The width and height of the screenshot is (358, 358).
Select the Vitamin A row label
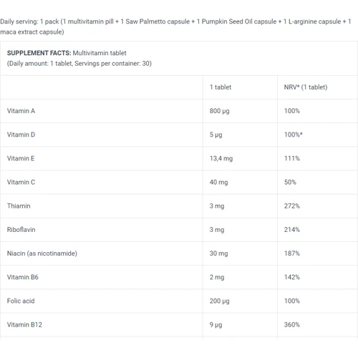[21, 111]
